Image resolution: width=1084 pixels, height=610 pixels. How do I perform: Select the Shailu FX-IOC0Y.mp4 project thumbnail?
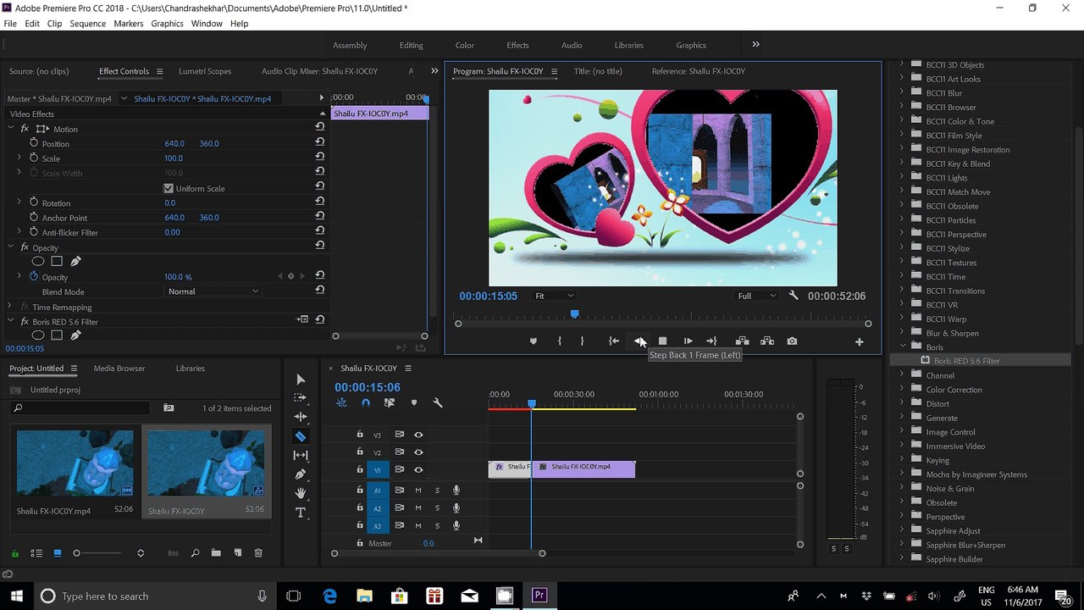(x=75, y=463)
